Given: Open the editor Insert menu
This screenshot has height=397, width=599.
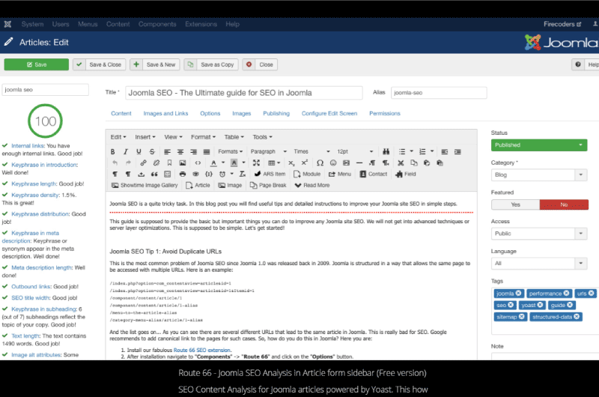Looking at the screenshot, I should coord(145,137).
